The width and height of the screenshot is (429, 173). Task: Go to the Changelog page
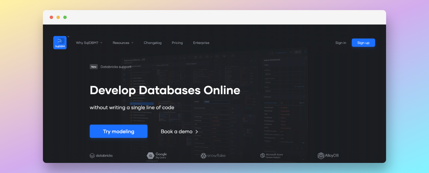(x=152, y=43)
